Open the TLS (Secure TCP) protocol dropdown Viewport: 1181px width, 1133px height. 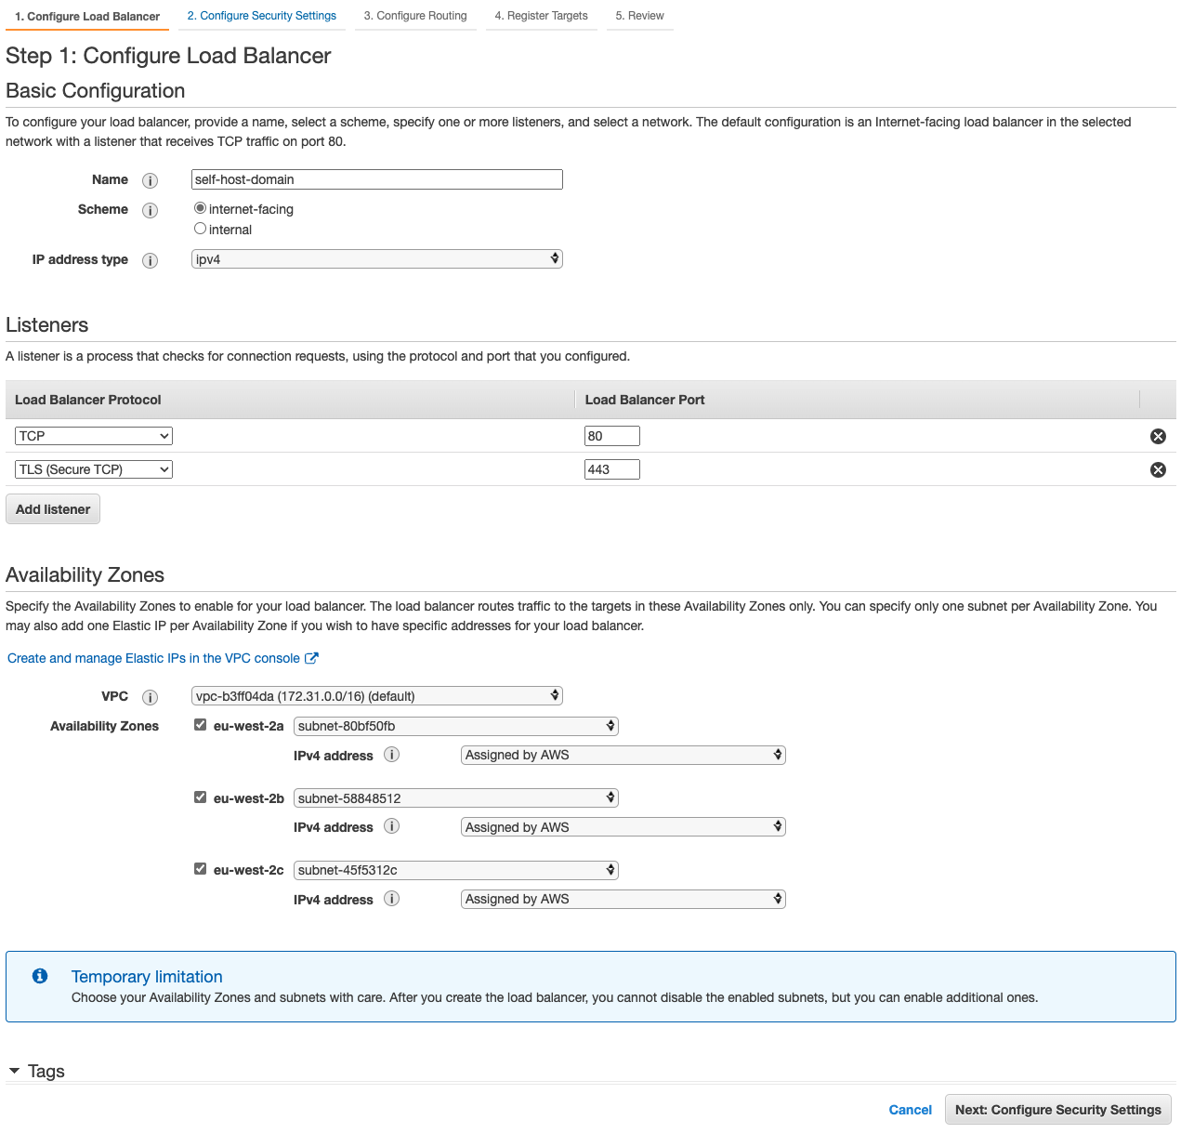pyautogui.click(x=94, y=469)
